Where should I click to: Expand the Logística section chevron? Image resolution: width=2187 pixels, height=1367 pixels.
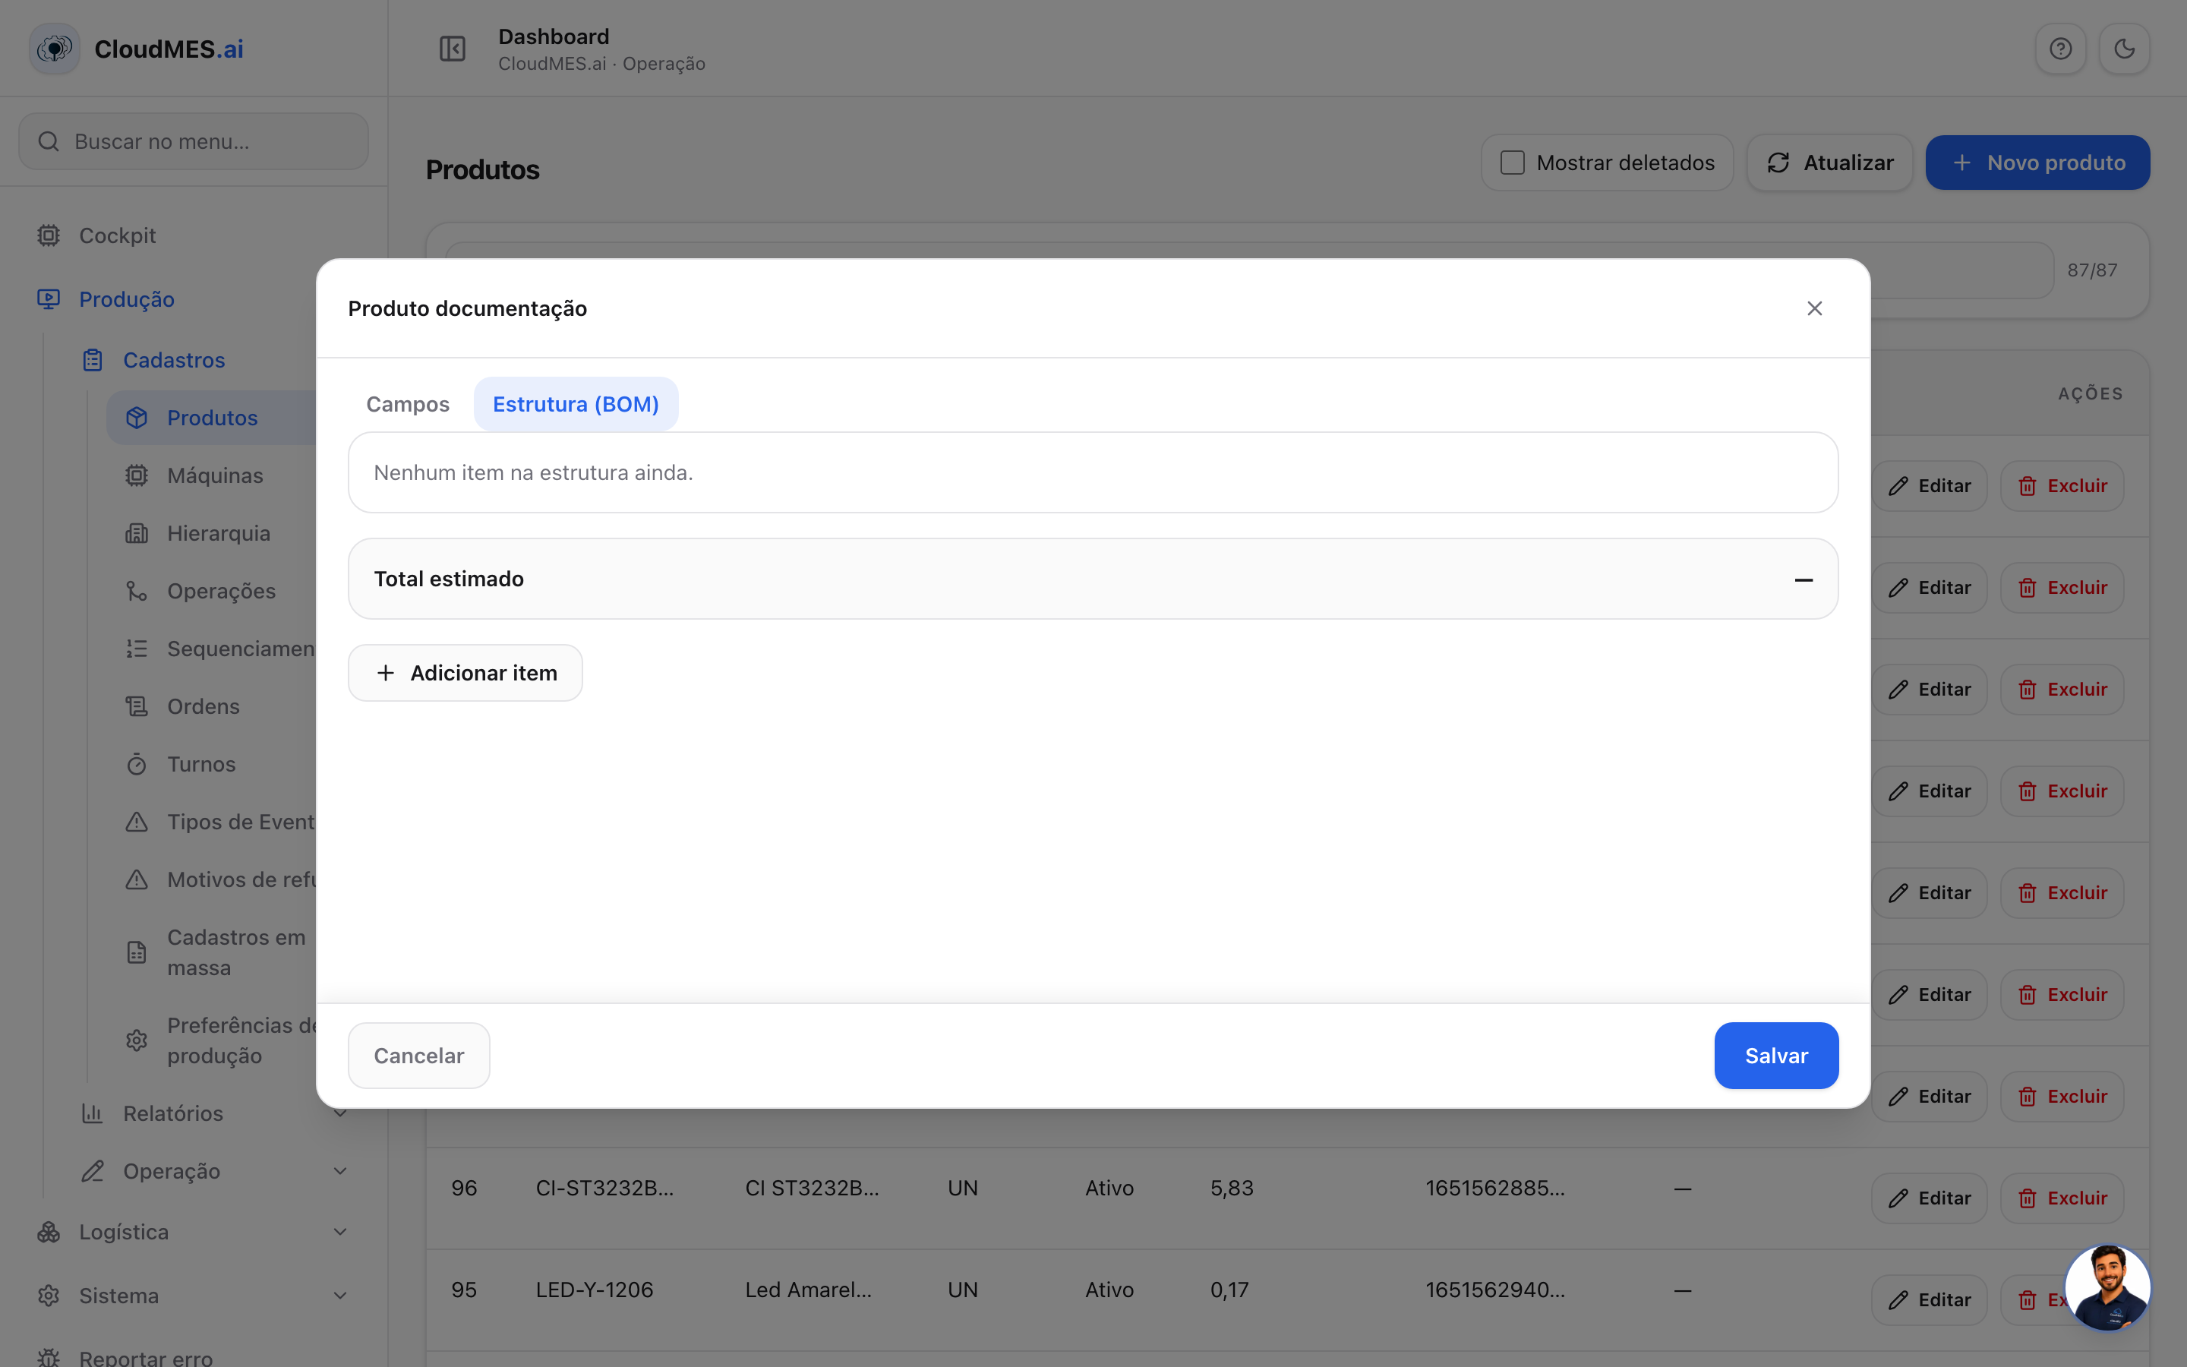coord(339,1233)
